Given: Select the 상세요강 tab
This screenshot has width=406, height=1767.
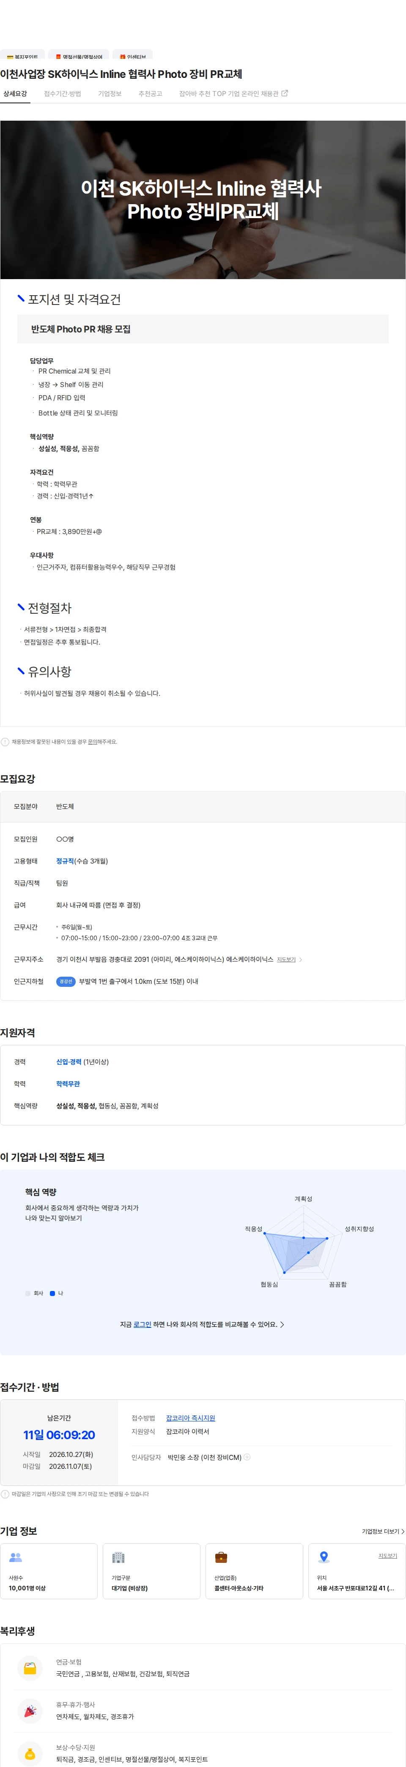Looking at the screenshot, I should [15, 94].
